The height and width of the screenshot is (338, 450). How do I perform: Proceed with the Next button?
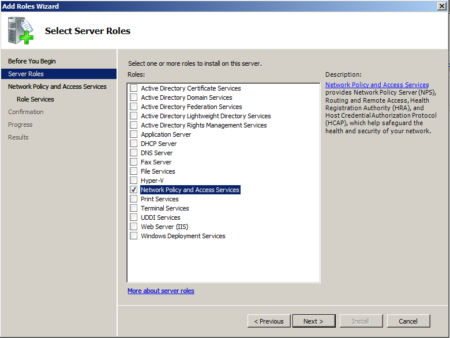pyautogui.click(x=314, y=321)
